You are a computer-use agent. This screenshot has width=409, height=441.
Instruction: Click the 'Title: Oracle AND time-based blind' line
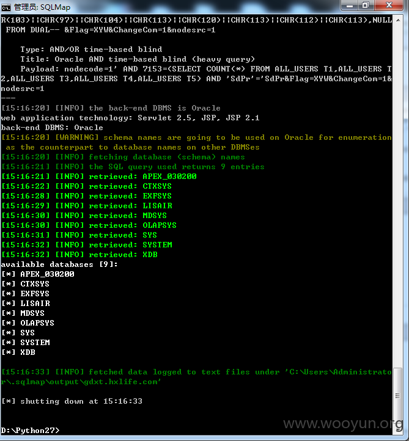pos(138,59)
